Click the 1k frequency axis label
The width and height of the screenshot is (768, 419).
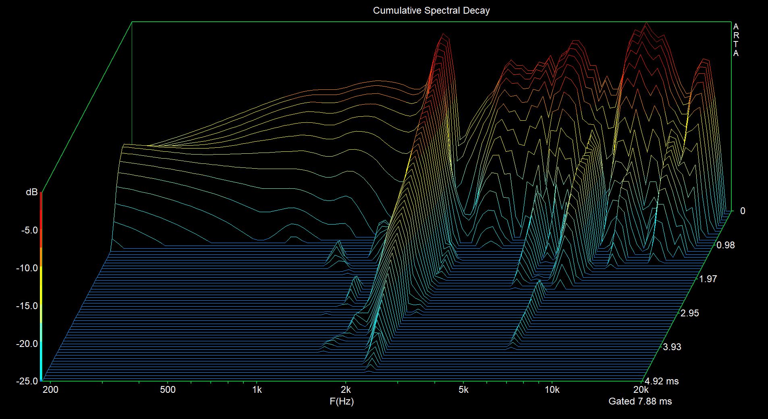(x=257, y=390)
